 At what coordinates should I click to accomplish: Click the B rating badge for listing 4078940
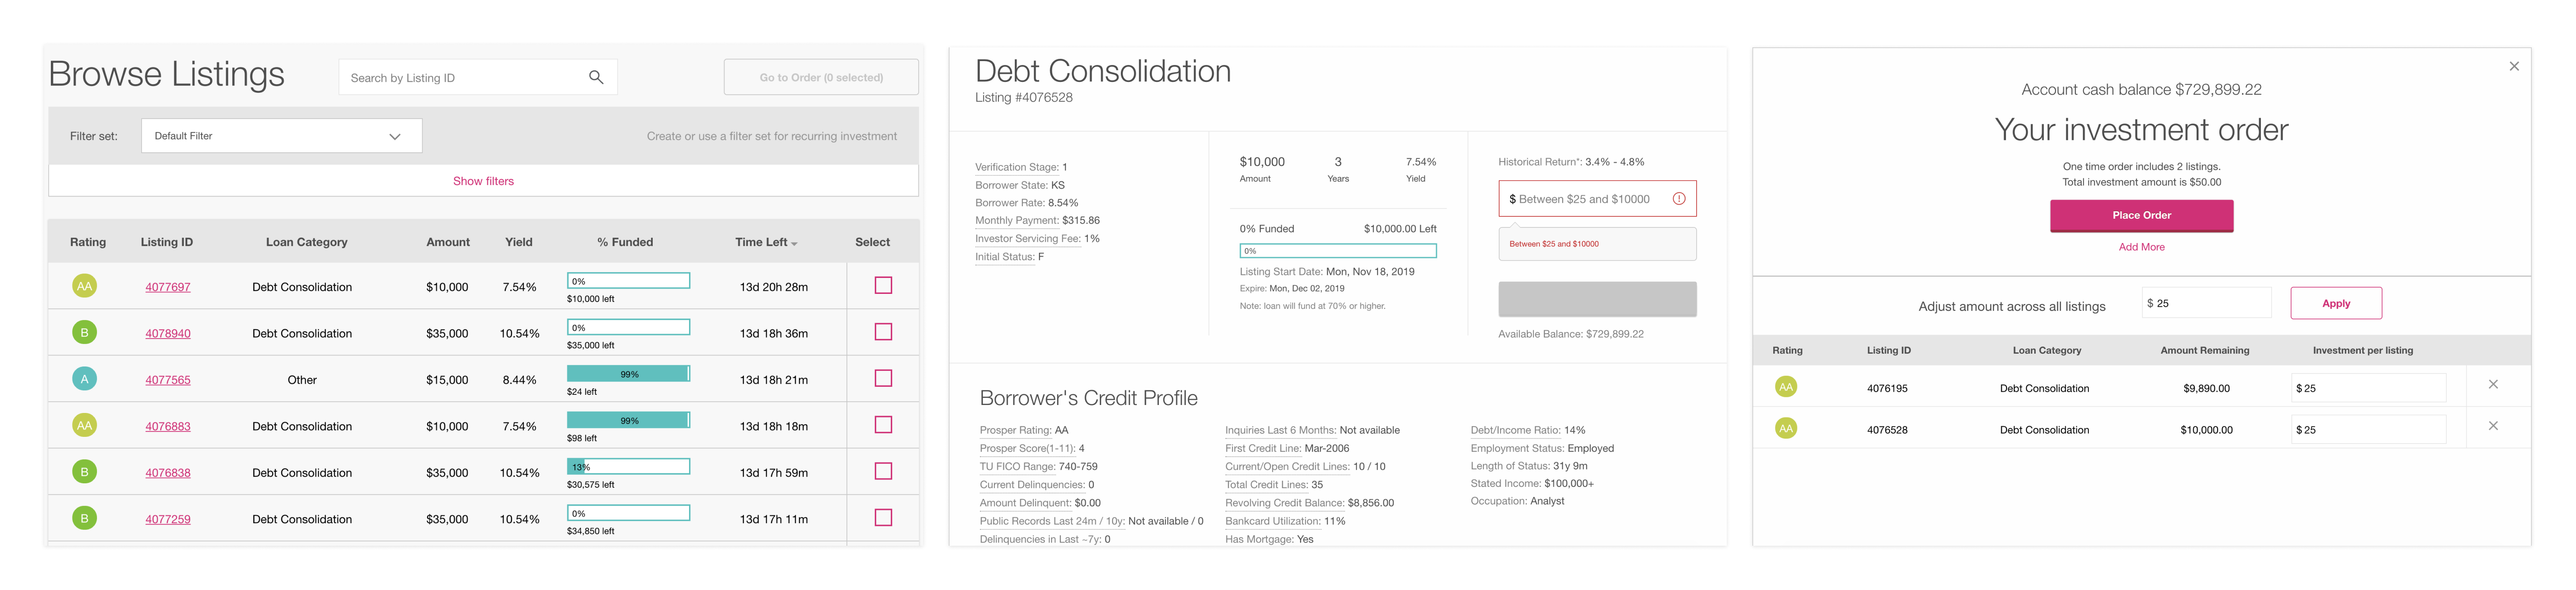[85, 333]
